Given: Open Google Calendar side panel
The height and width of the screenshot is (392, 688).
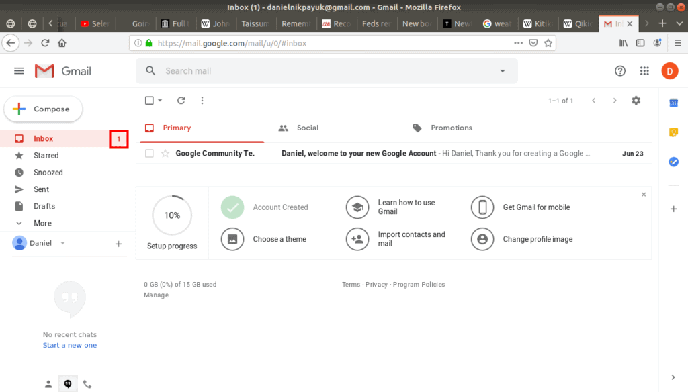Looking at the screenshot, I should (x=673, y=103).
